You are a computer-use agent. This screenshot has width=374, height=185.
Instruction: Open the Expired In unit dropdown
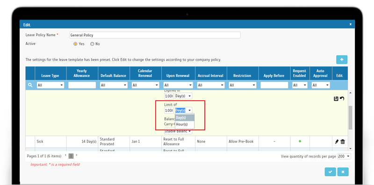[x=183, y=96]
